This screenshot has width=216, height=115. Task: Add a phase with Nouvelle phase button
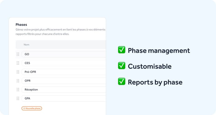[32, 109]
